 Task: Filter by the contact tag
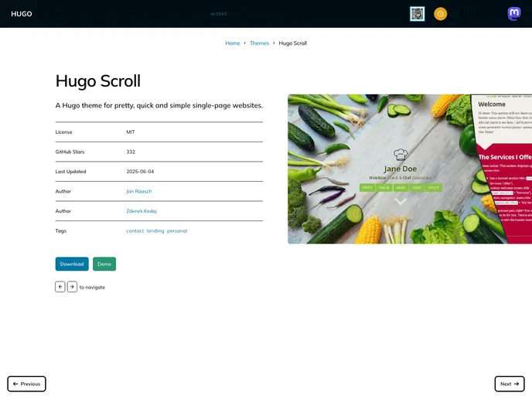point(135,230)
